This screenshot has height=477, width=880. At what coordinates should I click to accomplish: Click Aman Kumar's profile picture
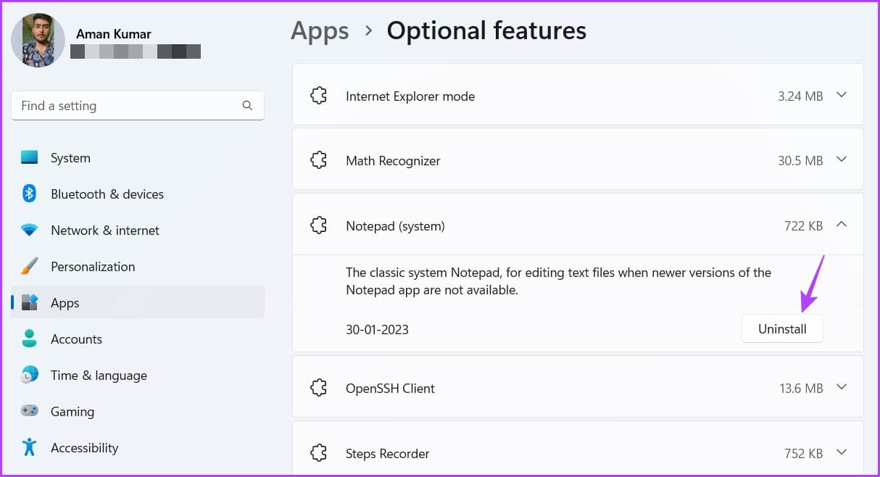pos(38,41)
